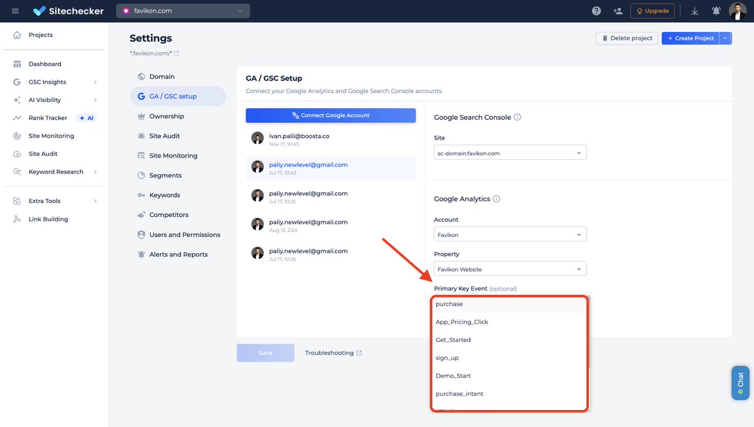Click the Upgrade button
The height and width of the screenshot is (427, 754).
(652, 11)
